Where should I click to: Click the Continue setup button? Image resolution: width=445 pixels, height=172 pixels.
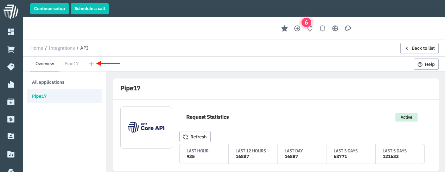click(50, 9)
